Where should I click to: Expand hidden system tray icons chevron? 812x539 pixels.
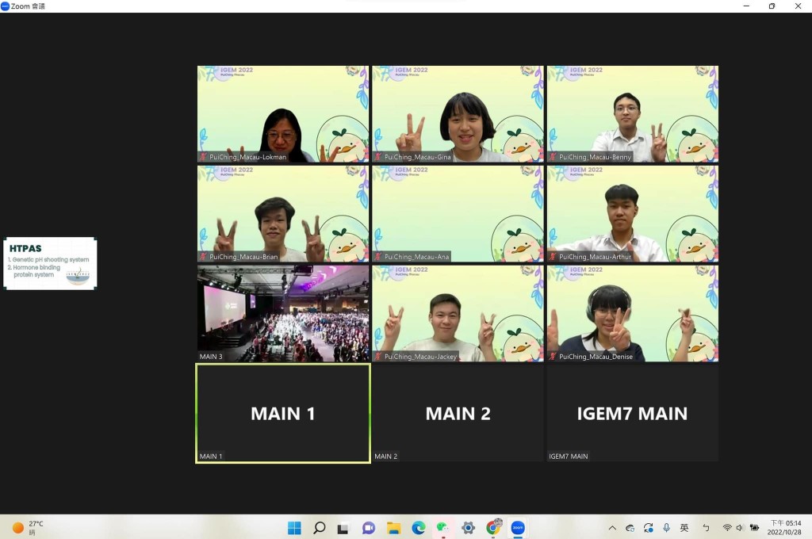(612, 528)
